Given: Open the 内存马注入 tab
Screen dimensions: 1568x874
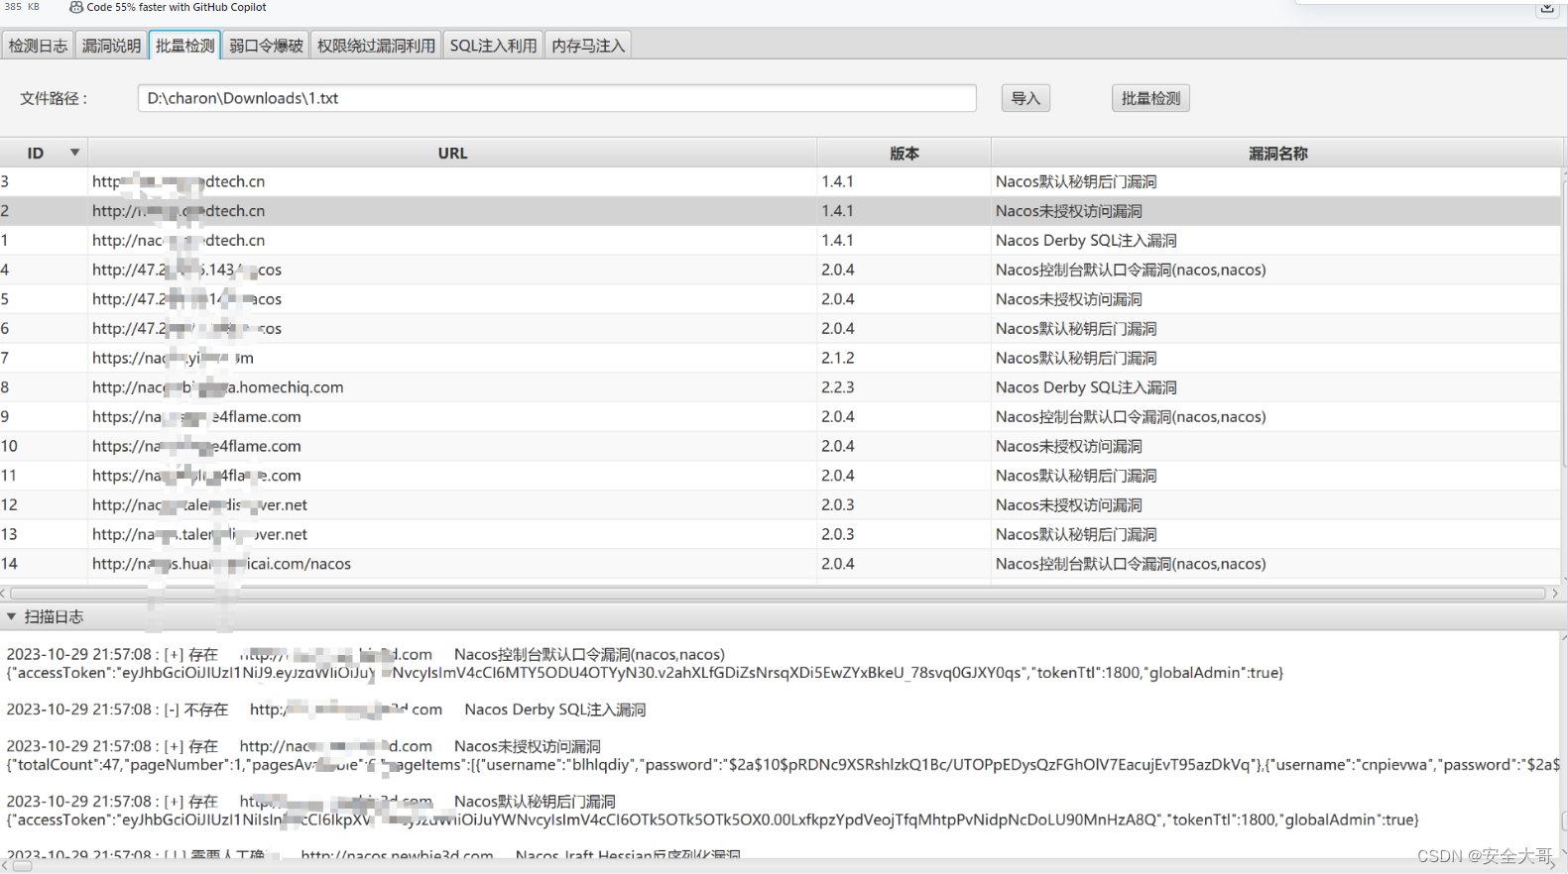Looking at the screenshot, I should pos(588,46).
